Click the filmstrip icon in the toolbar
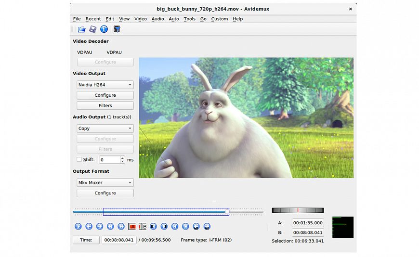Image resolution: width=419 pixels, height=257 pixels. [x=117, y=29]
